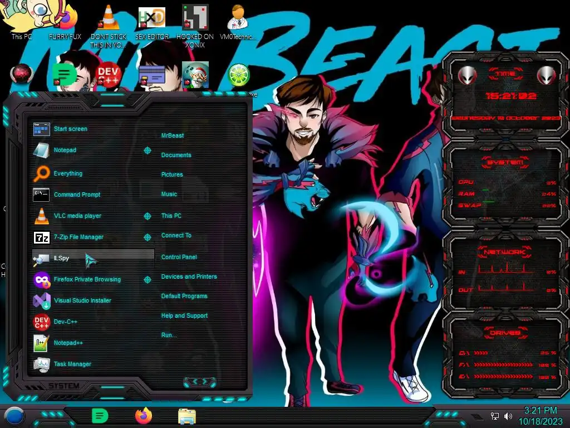
Task: Open the volume tray icon
Action: (508, 416)
